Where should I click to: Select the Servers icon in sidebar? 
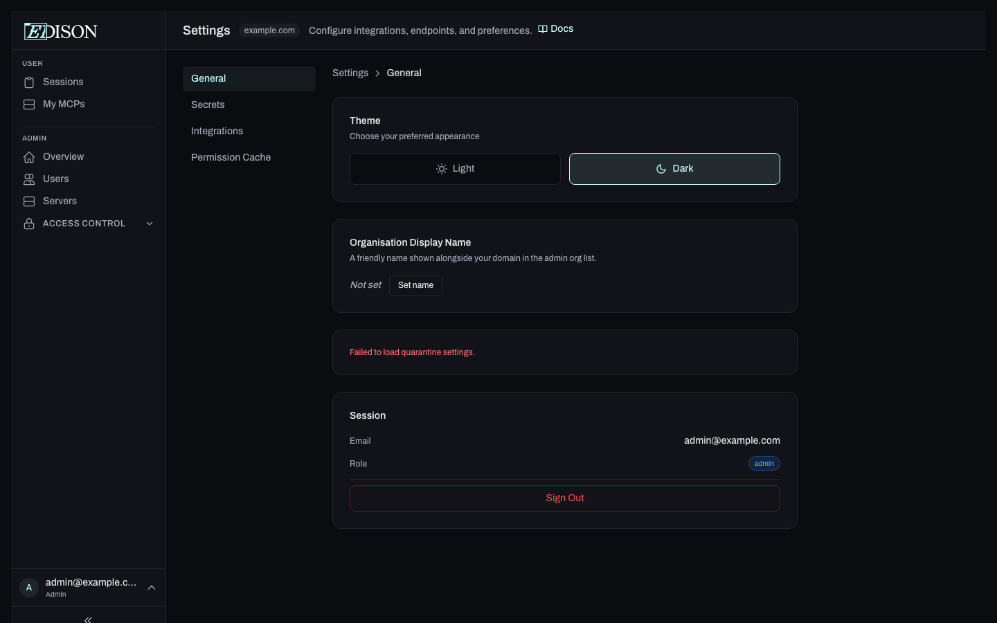click(x=28, y=201)
